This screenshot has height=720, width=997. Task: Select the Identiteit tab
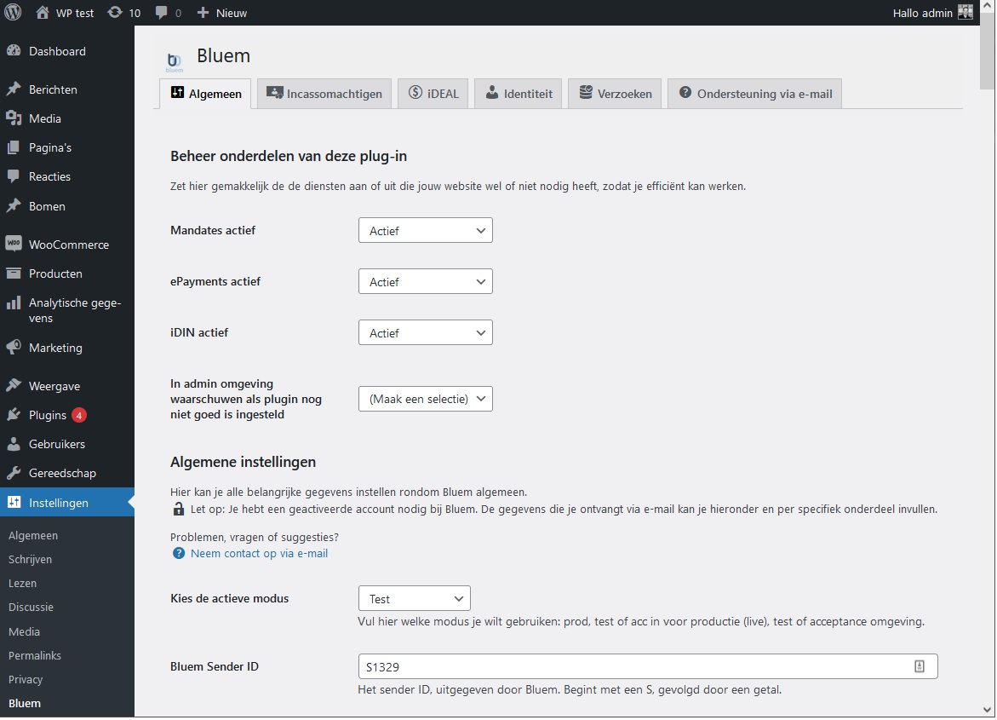tap(518, 94)
